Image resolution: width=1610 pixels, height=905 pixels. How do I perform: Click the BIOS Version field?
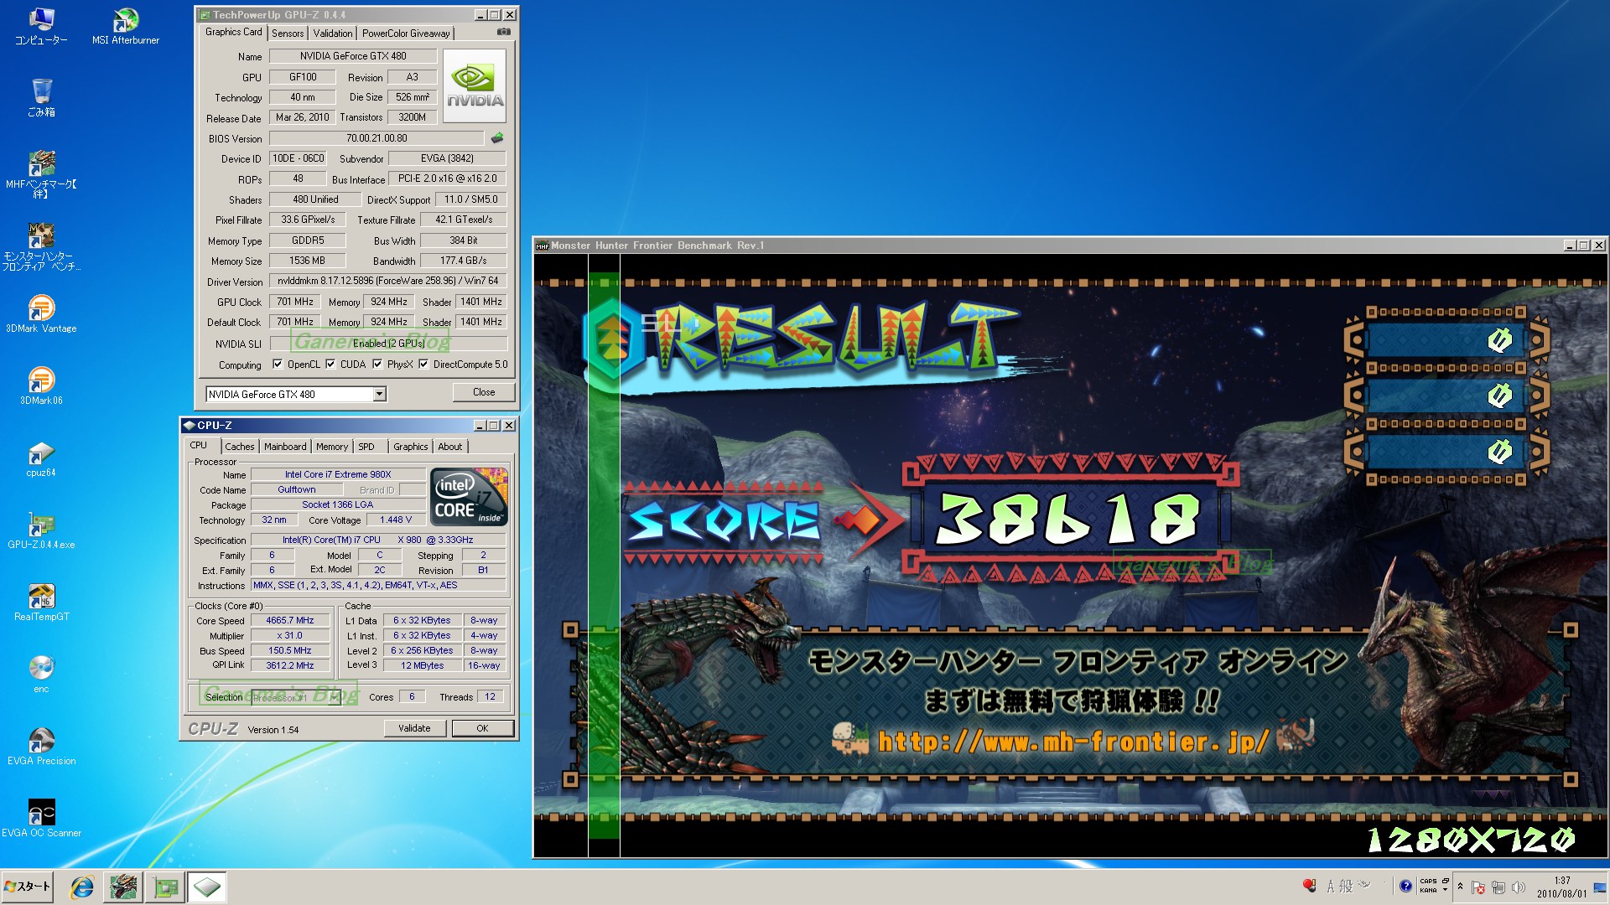[377, 138]
